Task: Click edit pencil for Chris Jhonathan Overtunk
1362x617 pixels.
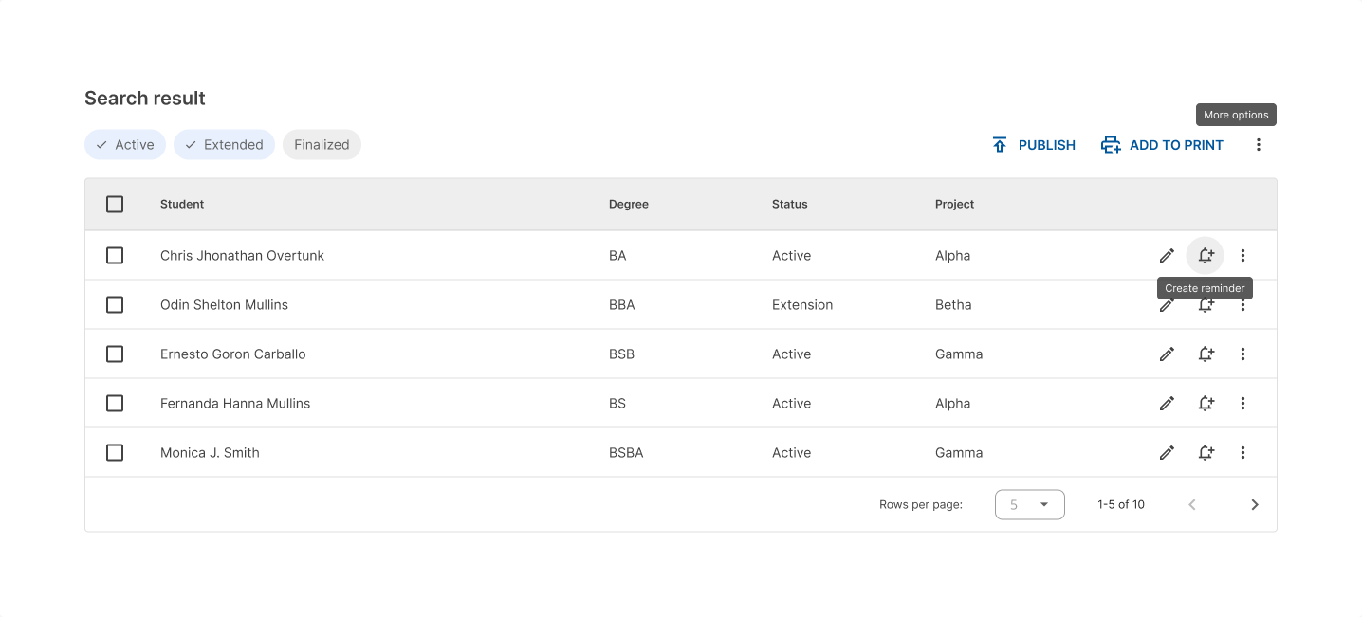Action: [1167, 255]
